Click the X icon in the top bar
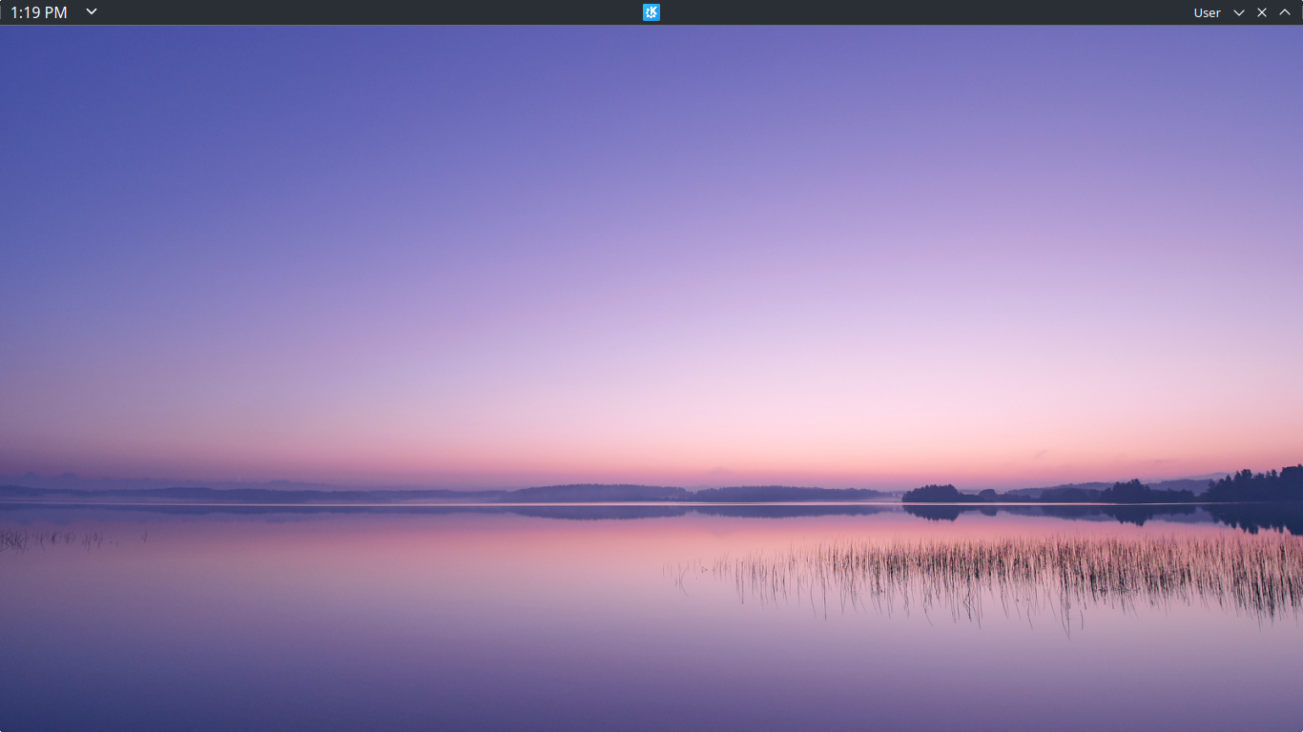 tap(1262, 12)
